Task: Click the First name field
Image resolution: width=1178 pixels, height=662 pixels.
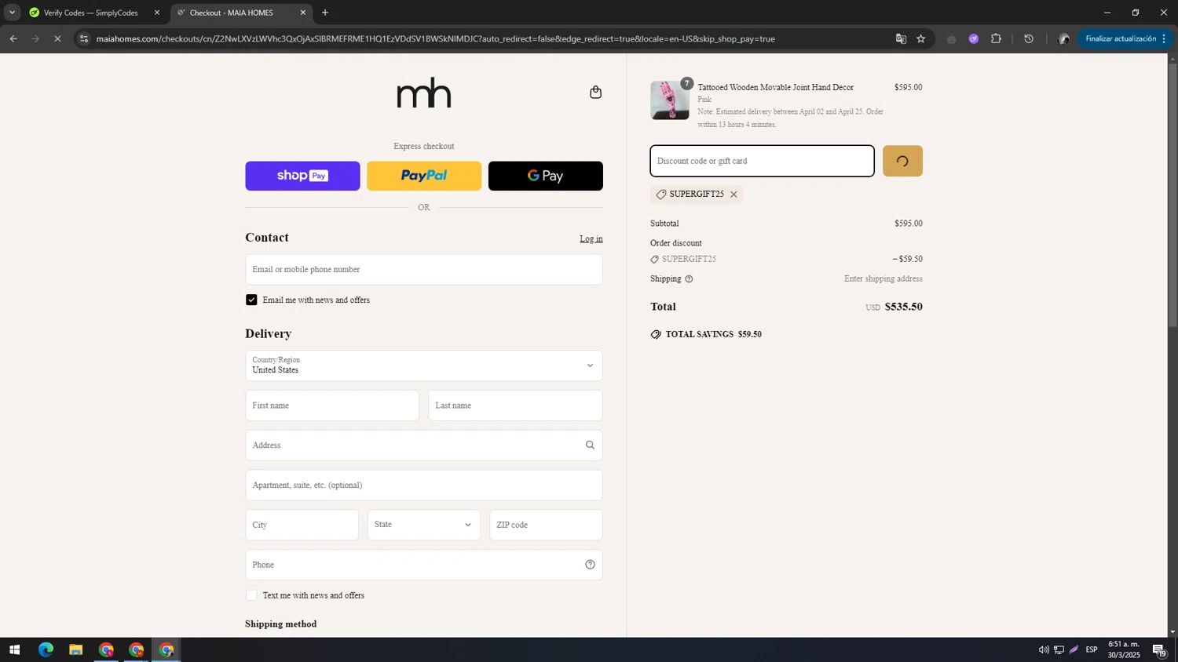Action: [x=332, y=406]
